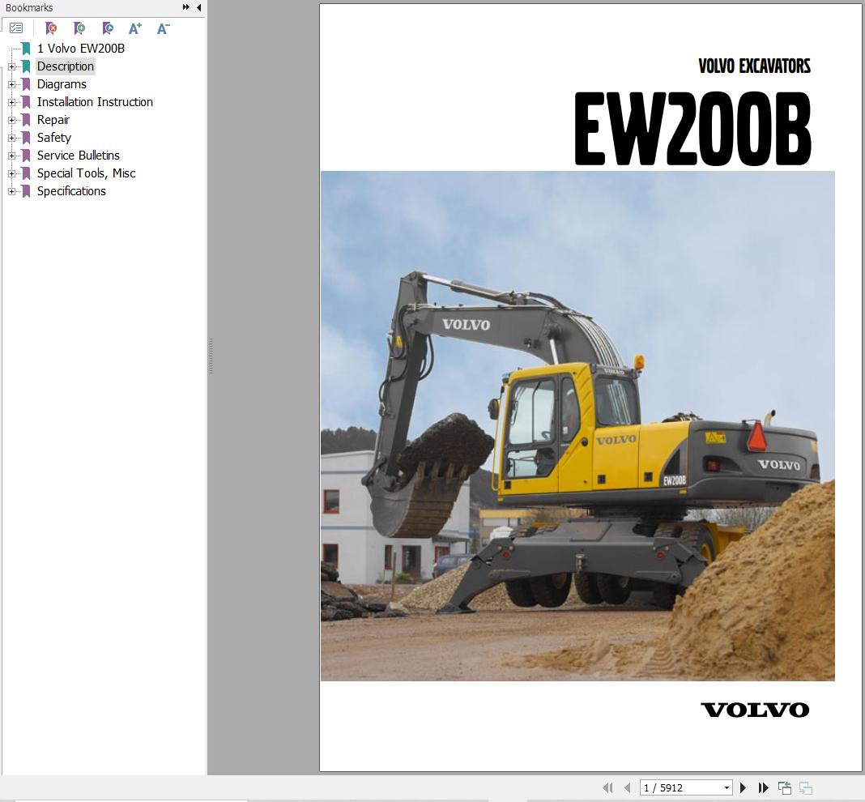Open the page number dropdown arrow
Viewport: 865px width, 802px height.
click(727, 787)
